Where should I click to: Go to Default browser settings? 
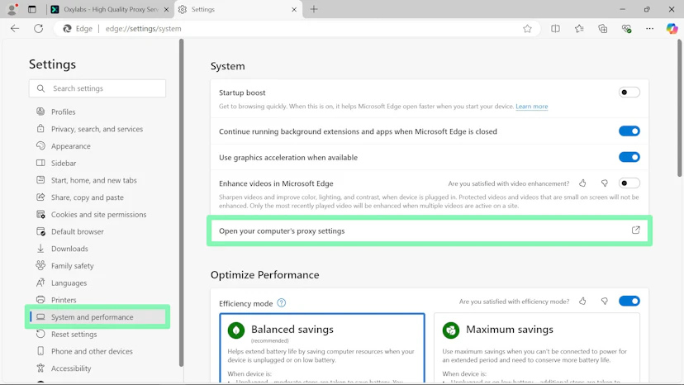point(77,231)
